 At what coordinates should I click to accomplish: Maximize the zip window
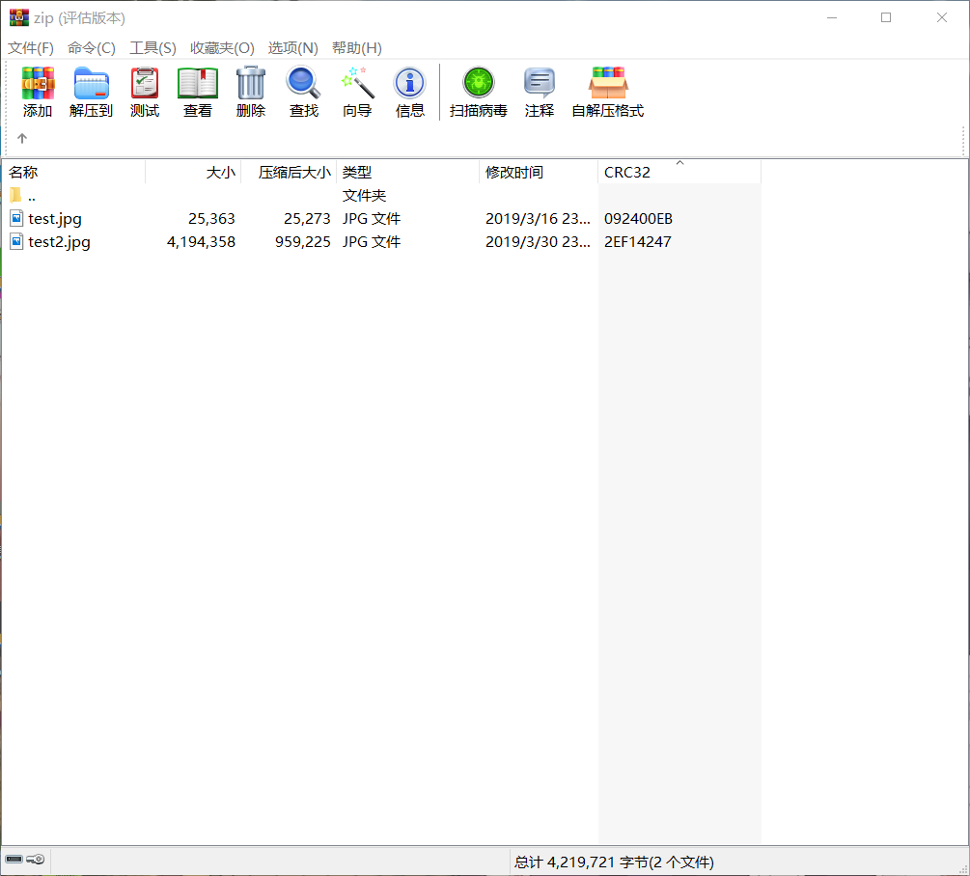click(x=886, y=18)
